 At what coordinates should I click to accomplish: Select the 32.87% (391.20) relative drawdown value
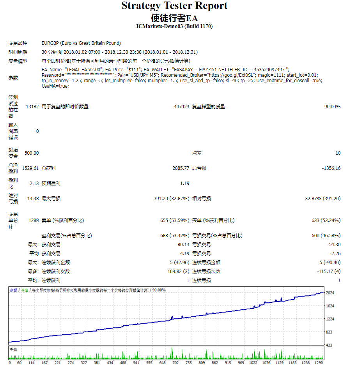click(323, 199)
